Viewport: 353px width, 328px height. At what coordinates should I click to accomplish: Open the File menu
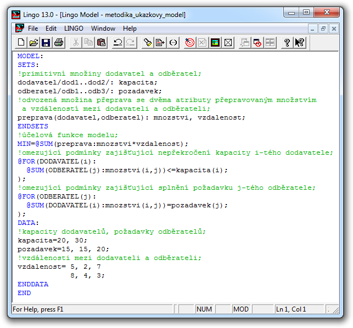[33, 29]
